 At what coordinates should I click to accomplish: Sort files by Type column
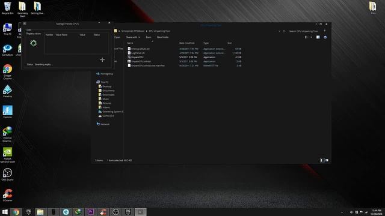pyautogui.click(x=206, y=43)
